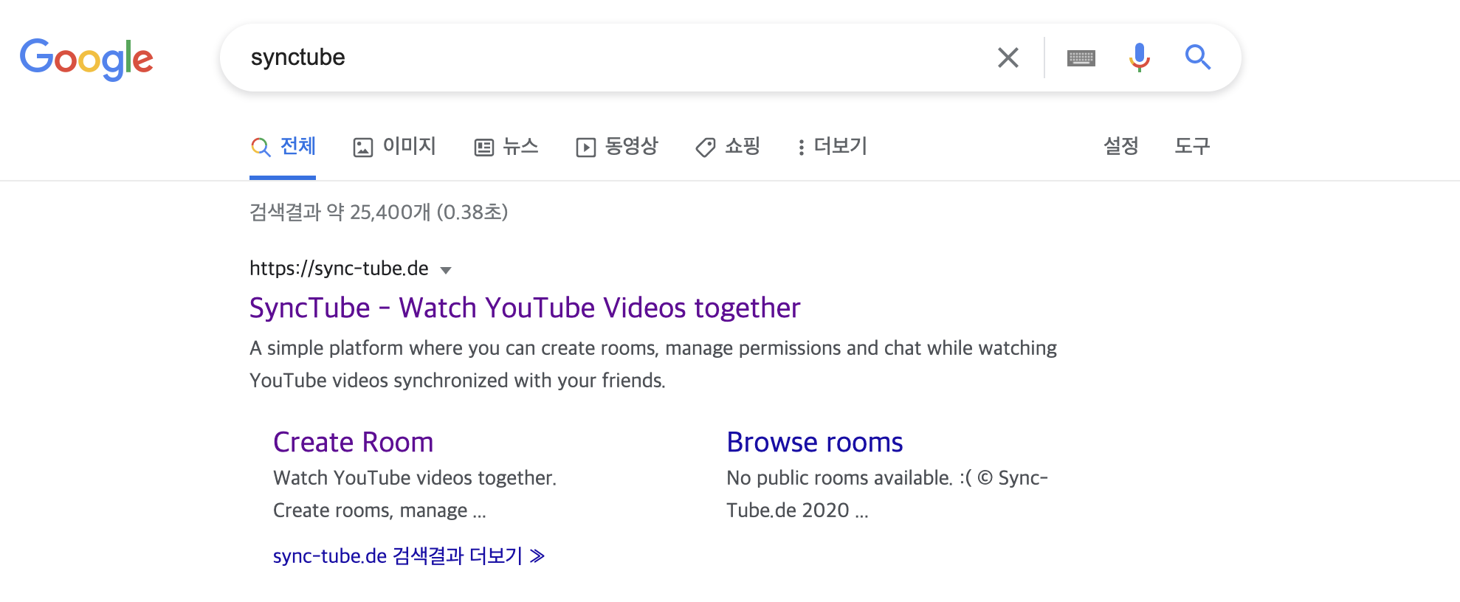1460x602 pixels.
Task: Switch to the 뉴스 (News) tab
Action: tap(506, 147)
